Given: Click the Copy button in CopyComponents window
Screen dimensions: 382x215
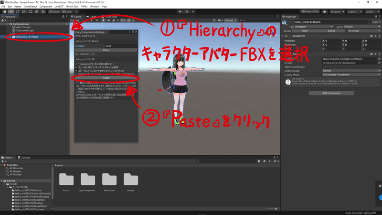Looking at the screenshot, I should (106, 50).
